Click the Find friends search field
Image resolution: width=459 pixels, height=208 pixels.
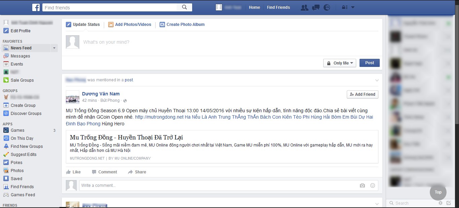[x=110, y=7]
